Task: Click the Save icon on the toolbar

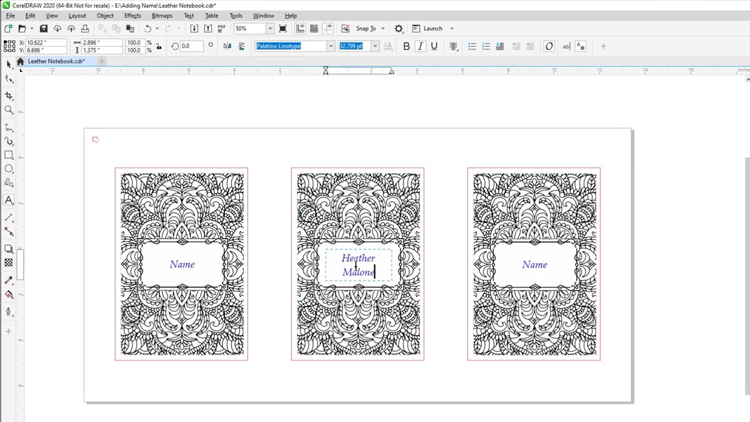Action: pyautogui.click(x=42, y=28)
